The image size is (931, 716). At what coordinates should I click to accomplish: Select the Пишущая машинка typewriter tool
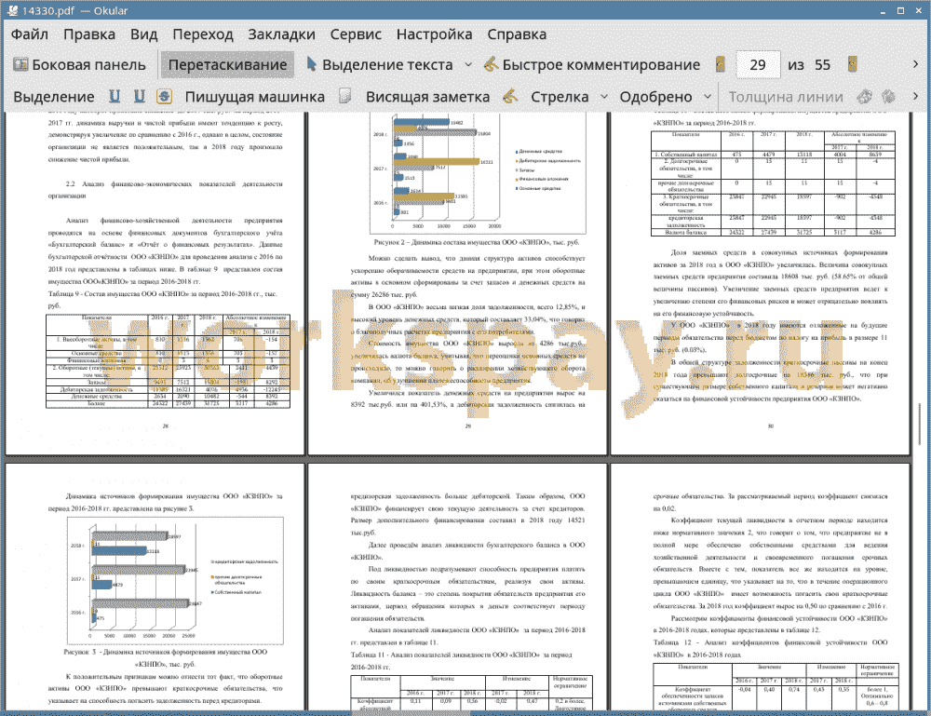(255, 97)
